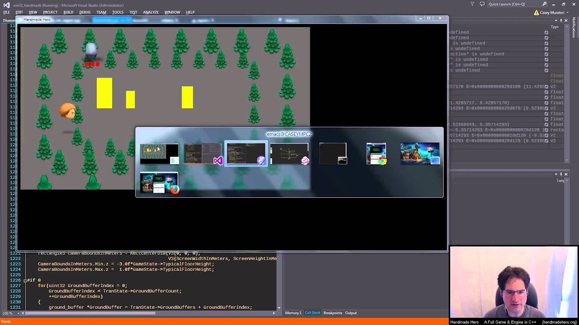Toggle auto-hide pin on the watch panel
Viewport: 579px width, 325px height.
point(561,21)
